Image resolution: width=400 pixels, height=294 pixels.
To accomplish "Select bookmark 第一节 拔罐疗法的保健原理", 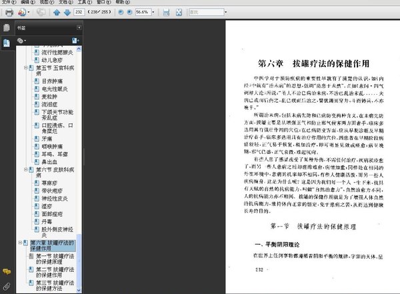I will (x=55, y=259).
